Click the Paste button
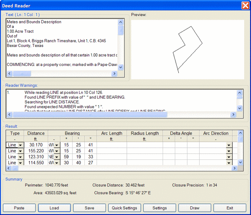This screenshot has height=215, width=251. pos(19,208)
